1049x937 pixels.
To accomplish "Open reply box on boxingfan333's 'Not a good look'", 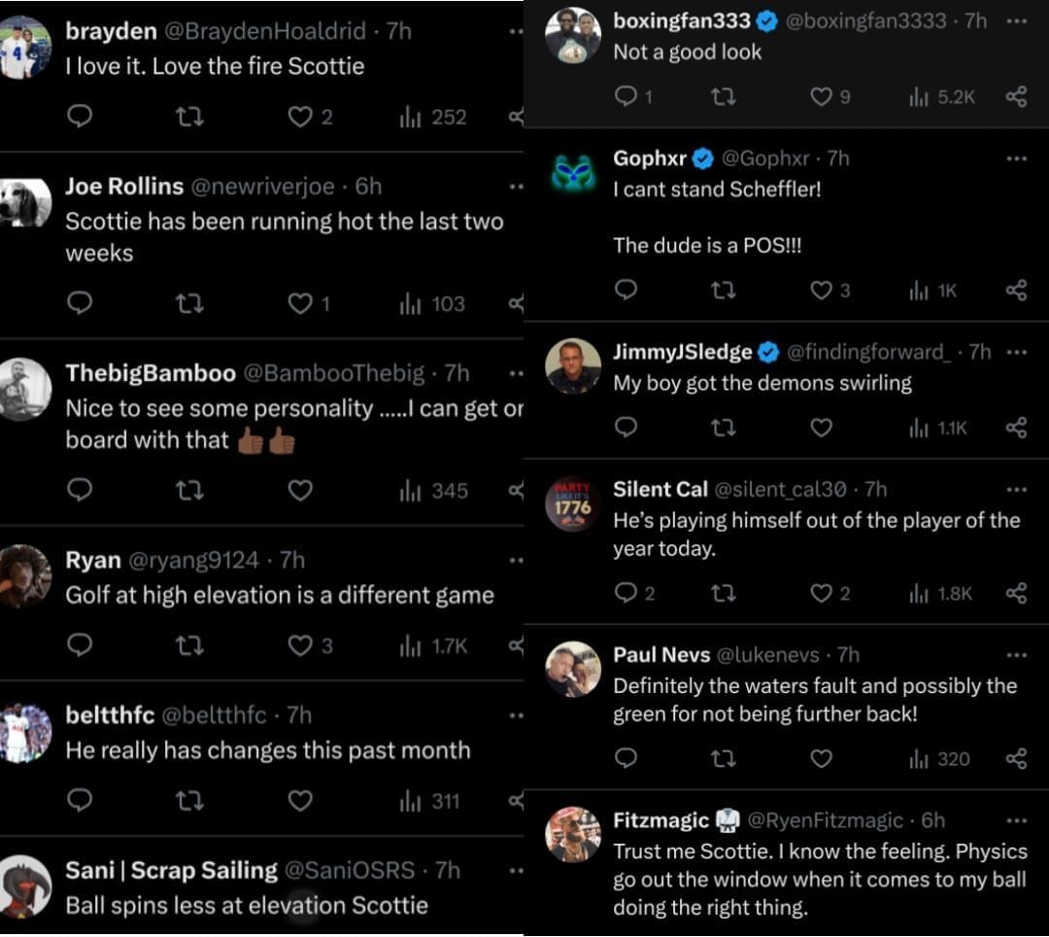I will [x=626, y=97].
